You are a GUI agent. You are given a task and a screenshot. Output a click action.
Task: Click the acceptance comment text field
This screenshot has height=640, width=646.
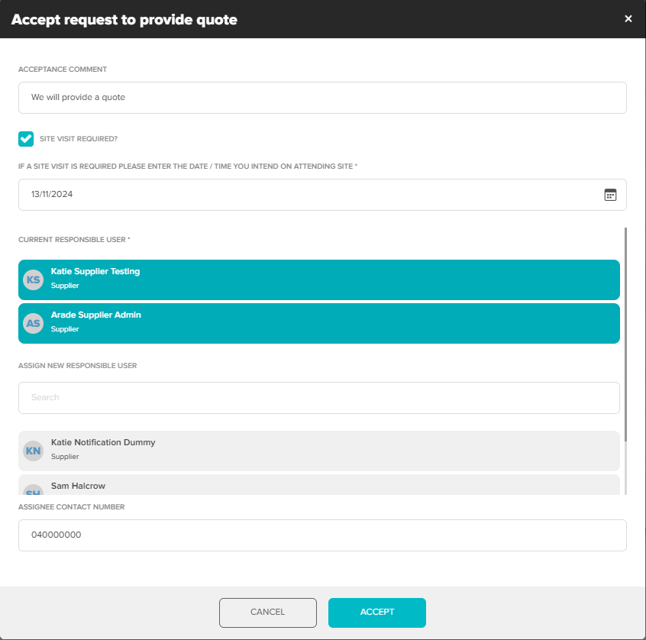tap(322, 98)
